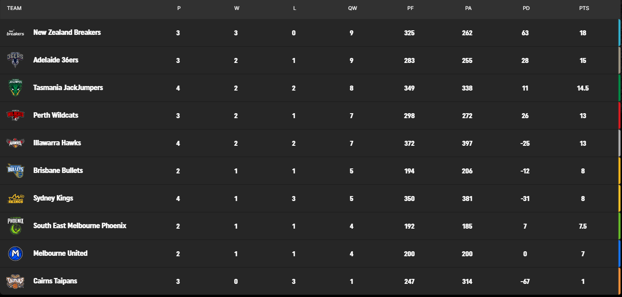This screenshot has height=297, width=622.
Task: Click the Brisbane Bullets logo
Action: [x=15, y=171]
